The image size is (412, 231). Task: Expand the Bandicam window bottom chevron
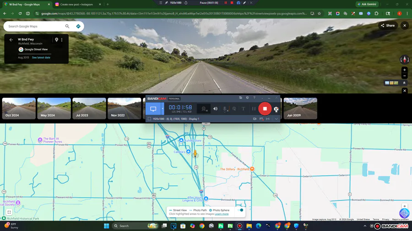pyautogui.click(x=276, y=119)
